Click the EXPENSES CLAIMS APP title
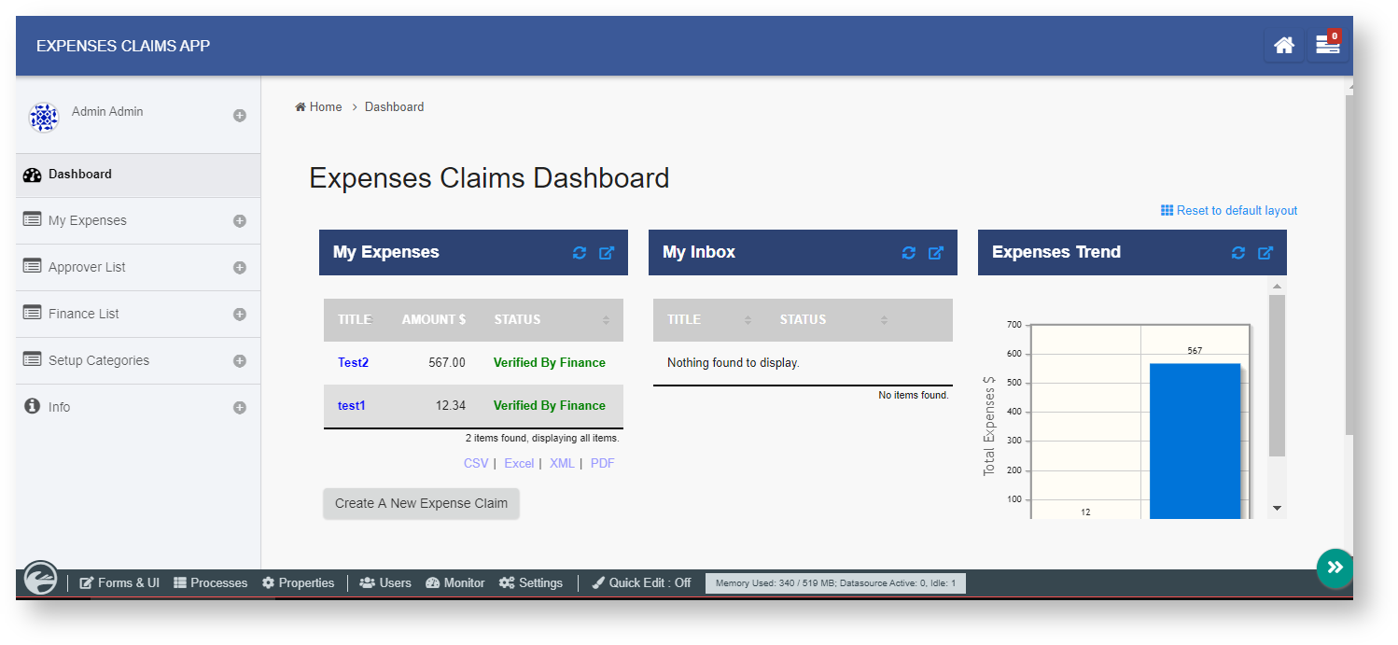1398x645 pixels. pos(123,46)
